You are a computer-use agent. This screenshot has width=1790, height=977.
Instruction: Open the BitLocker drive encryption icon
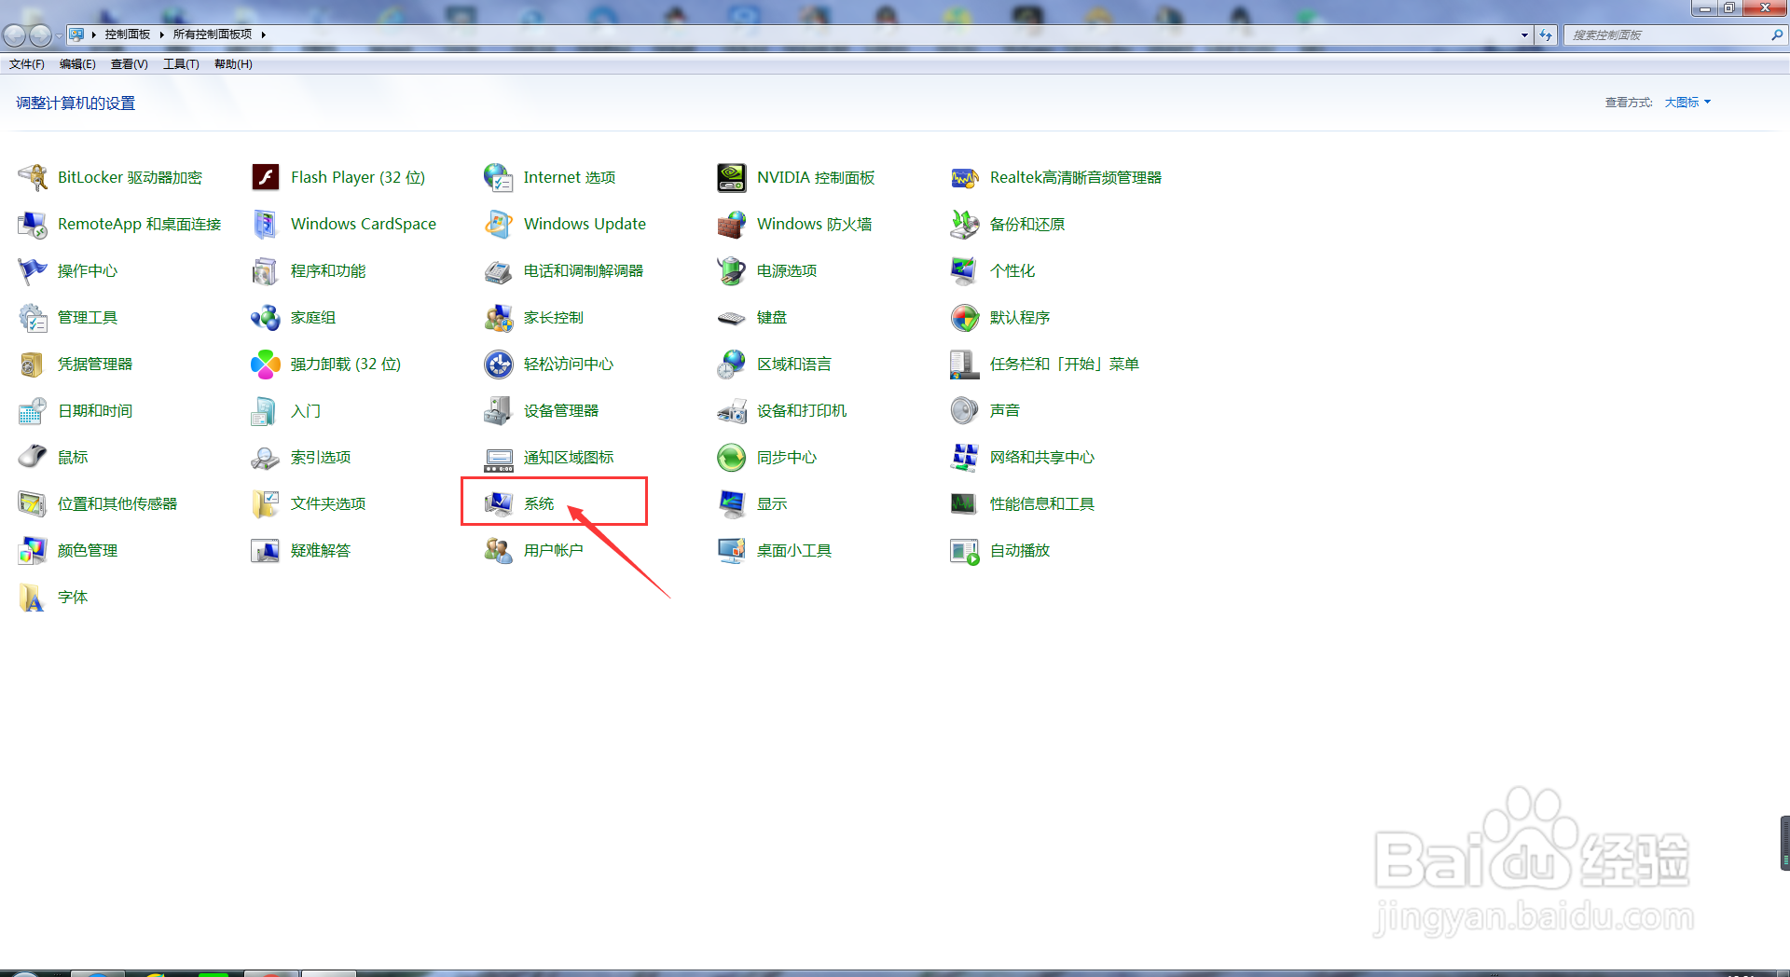click(x=33, y=177)
